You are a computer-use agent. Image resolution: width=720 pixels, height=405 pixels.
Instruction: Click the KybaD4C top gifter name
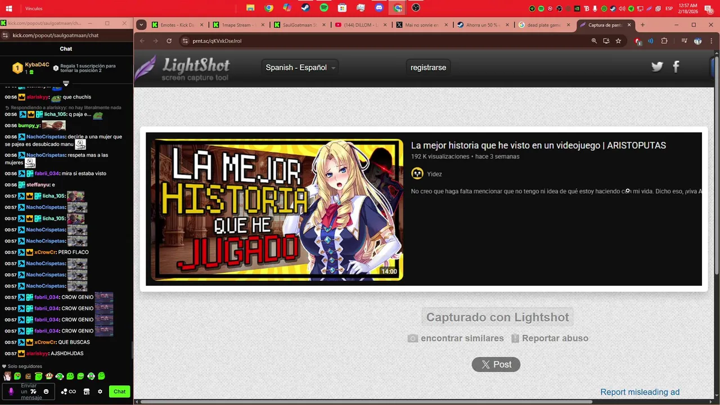tap(37, 65)
